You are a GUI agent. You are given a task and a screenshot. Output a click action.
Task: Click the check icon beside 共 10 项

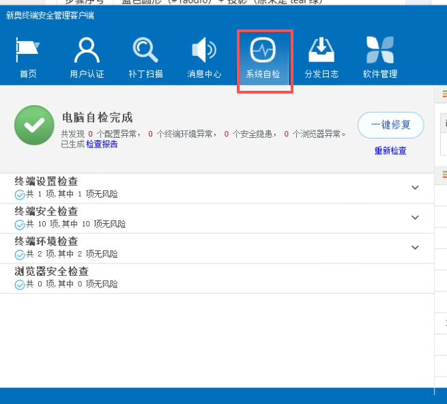point(20,225)
